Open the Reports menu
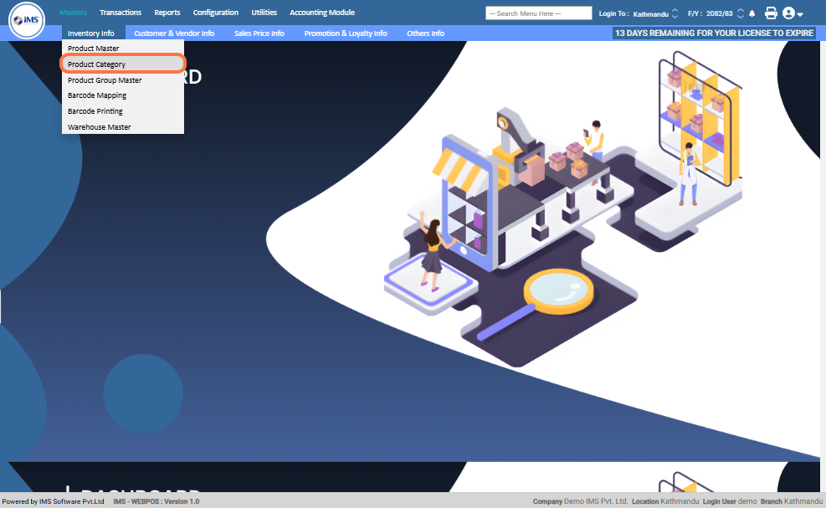This screenshot has height=508, width=826. [167, 13]
